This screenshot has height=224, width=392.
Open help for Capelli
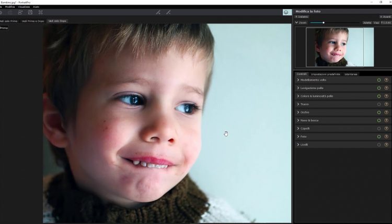(386, 129)
